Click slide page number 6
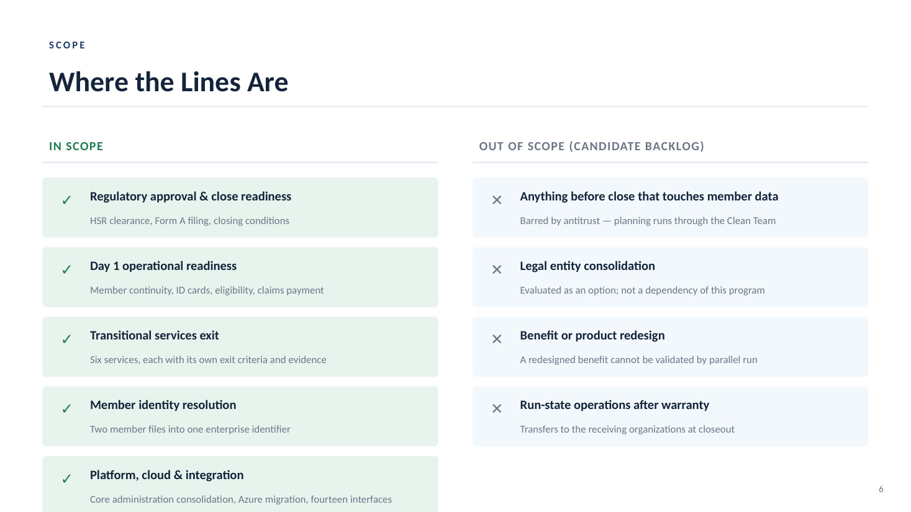911x512 pixels. [x=881, y=489]
